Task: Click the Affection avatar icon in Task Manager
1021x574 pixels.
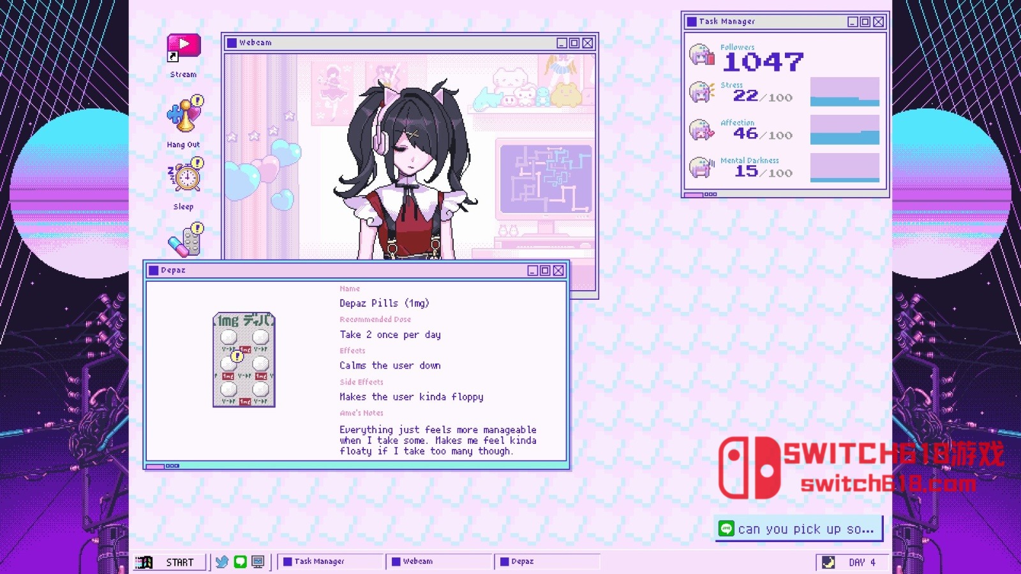Action: (x=702, y=130)
